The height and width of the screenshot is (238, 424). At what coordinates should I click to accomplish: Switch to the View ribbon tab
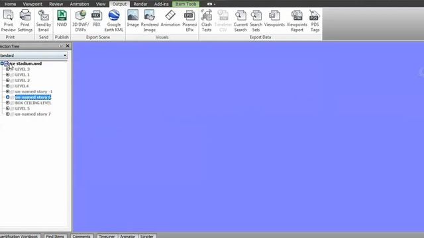click(101, 4)
